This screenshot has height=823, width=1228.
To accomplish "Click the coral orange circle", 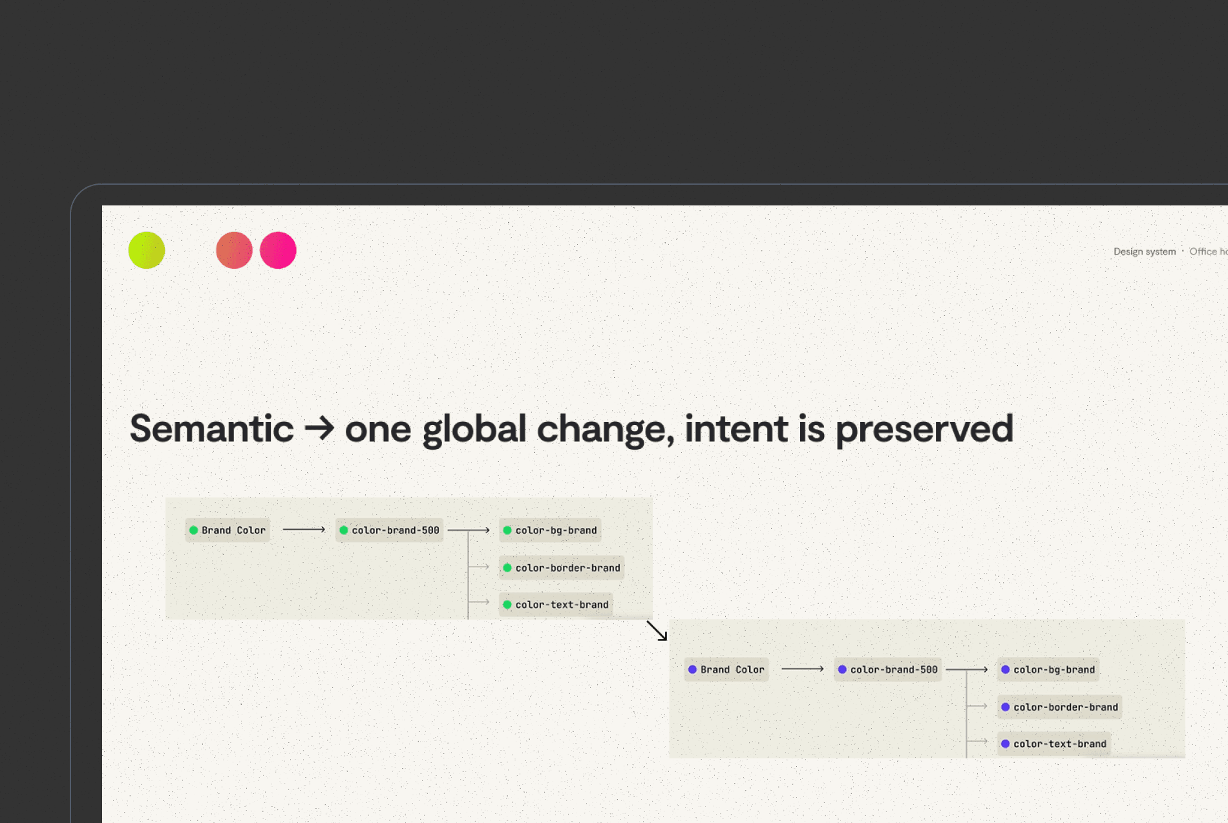I will 234,250.
